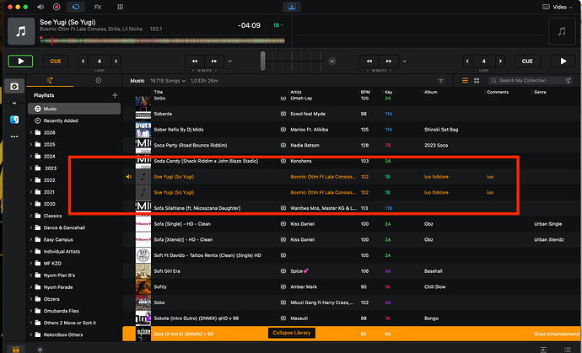Open the Finder source in the sidebar
The height and width of the screenshot is (353, 582).
click(14, 120)
